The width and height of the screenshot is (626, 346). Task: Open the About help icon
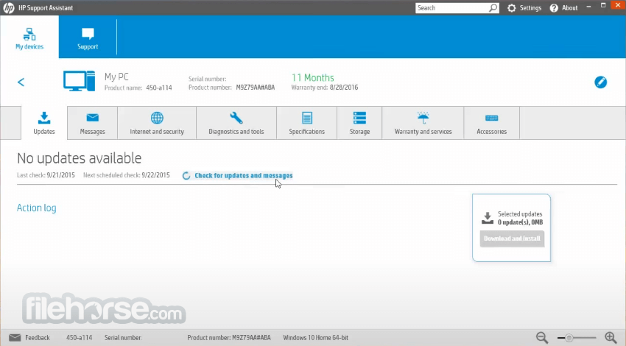554,8
